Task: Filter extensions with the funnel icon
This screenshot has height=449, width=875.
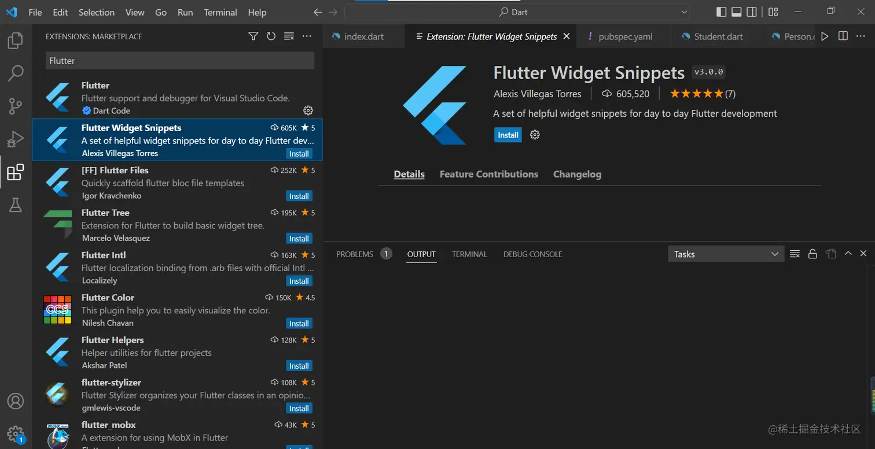Action: pyautogui.click(x=253, y=36)
